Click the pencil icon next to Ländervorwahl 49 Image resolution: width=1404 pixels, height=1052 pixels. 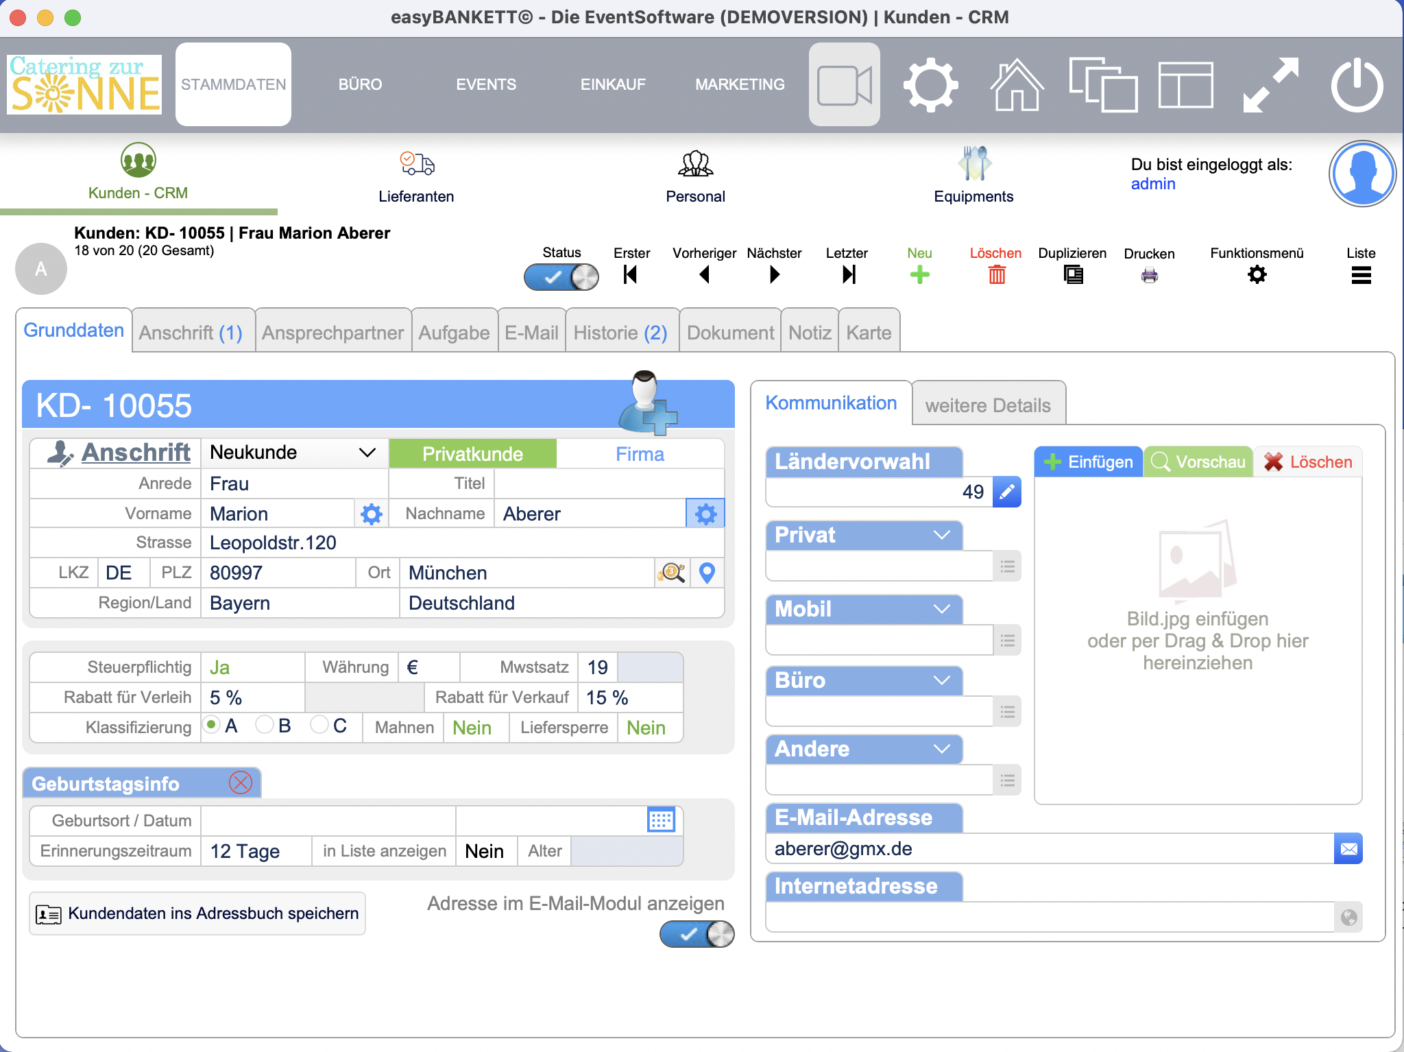click(x=1006, y=492)
